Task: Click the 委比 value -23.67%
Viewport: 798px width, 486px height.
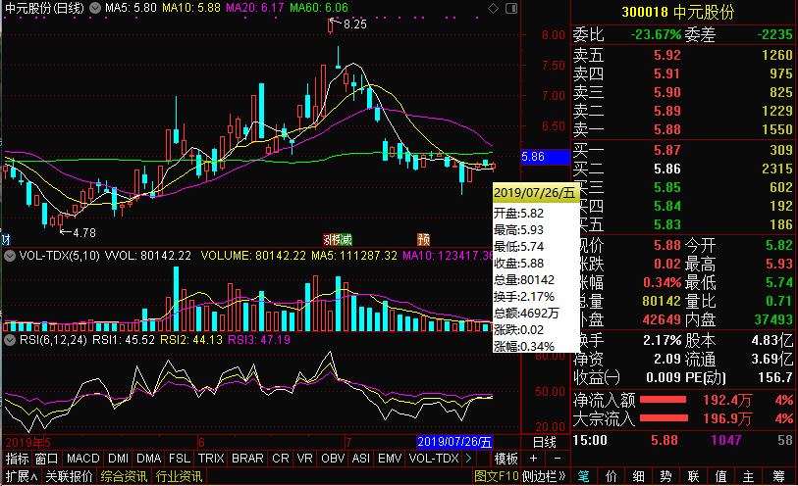Action: click(656, 34)
